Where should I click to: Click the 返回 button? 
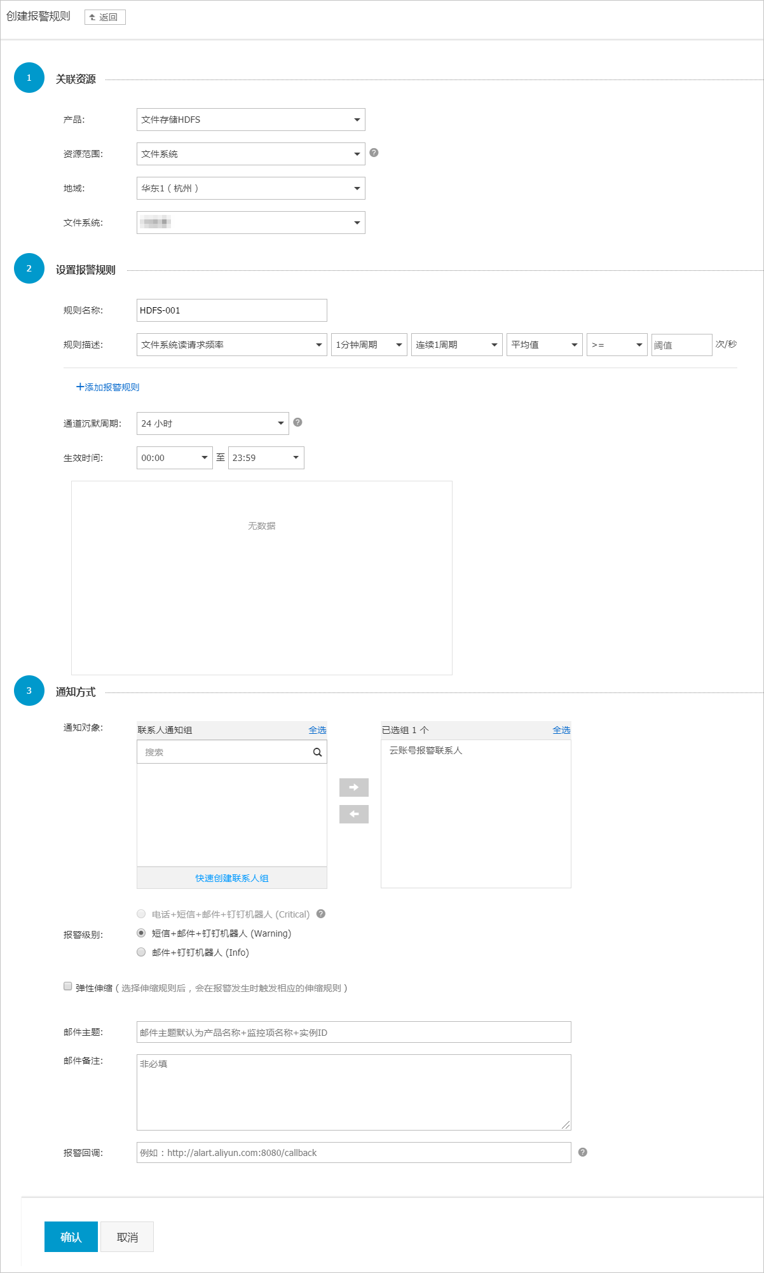[105, 17]
